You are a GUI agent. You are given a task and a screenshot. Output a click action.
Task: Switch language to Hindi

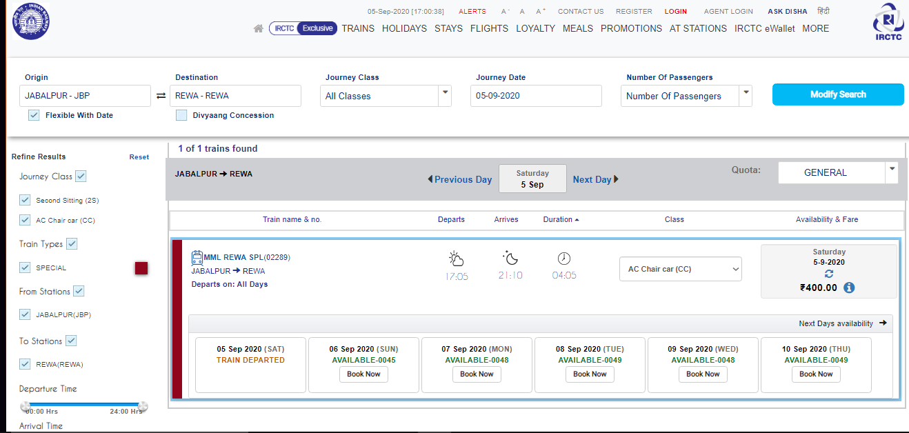(823, 11)
